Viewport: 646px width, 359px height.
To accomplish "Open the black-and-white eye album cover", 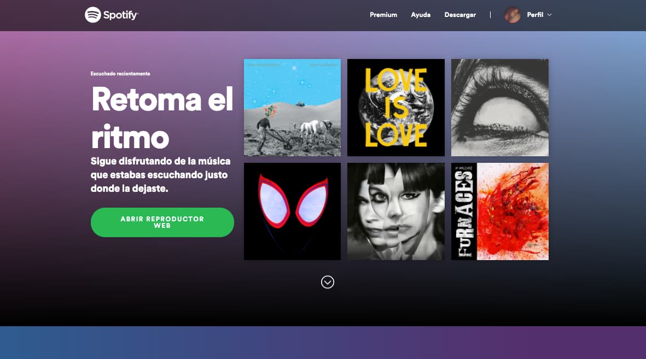I will pos(500,108).
